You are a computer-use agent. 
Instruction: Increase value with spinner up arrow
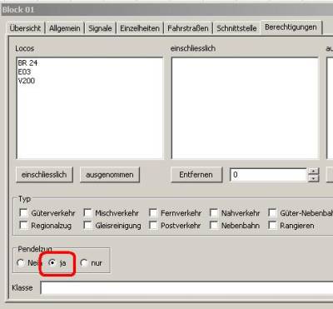click(x=313, y=172)
